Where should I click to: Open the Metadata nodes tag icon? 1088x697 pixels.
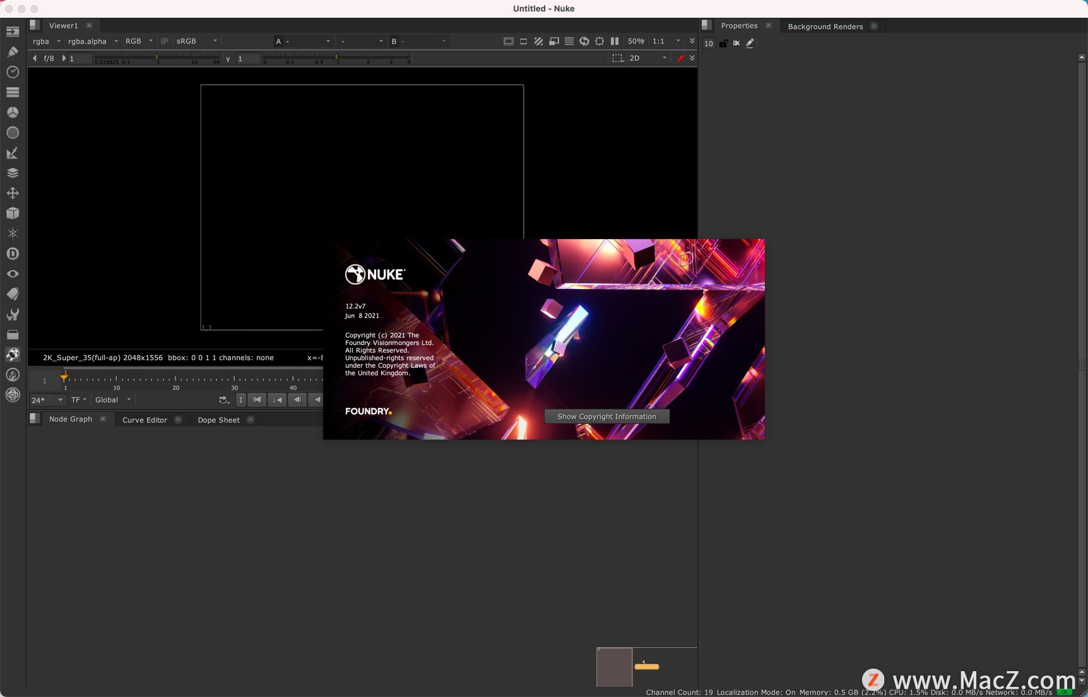(x=13, y=294)
